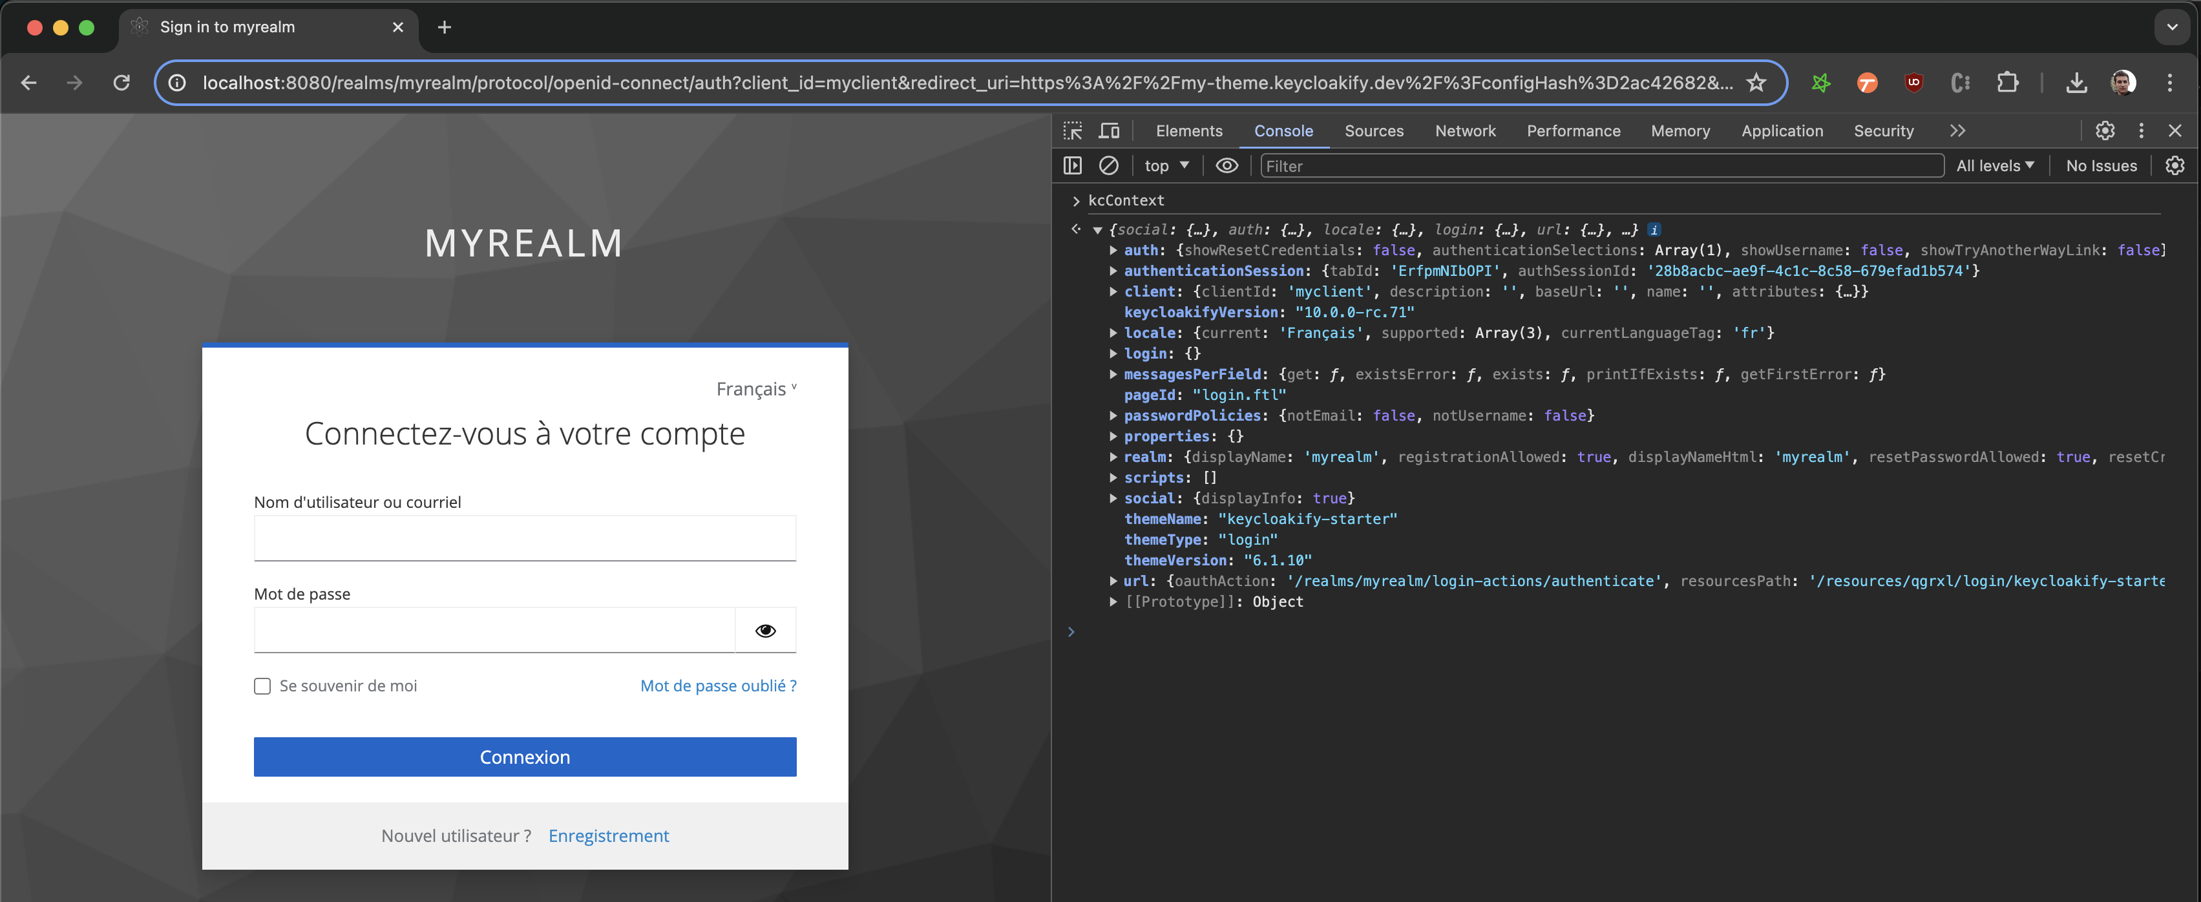Reload the page
The image size is (2201, 902).
point(121,83)
